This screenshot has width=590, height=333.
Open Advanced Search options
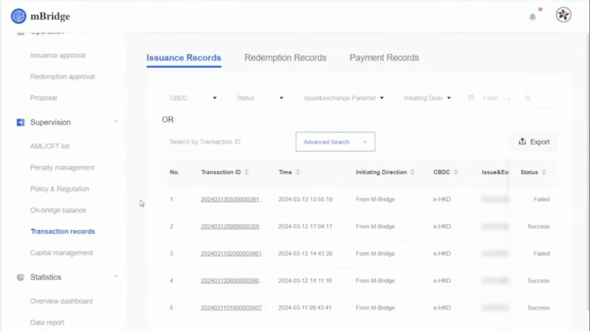coord(335,142)
